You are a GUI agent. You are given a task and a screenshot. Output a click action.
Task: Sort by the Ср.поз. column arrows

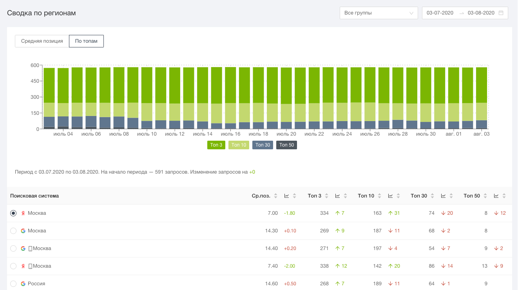coord(275,196)
